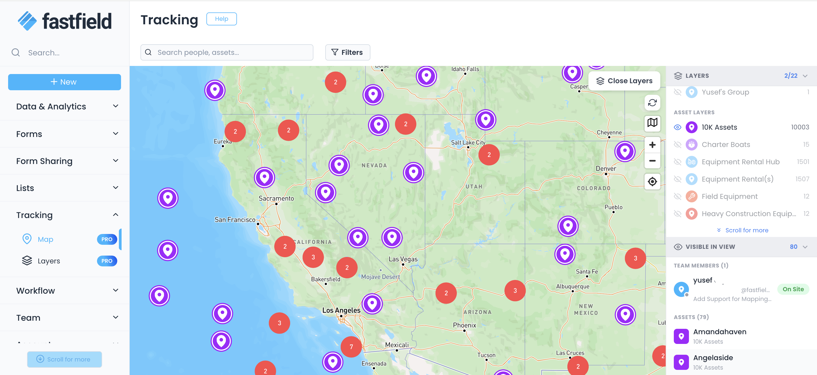Click the Close Layers button
The image size is (817, 375).
click(624, 81)
